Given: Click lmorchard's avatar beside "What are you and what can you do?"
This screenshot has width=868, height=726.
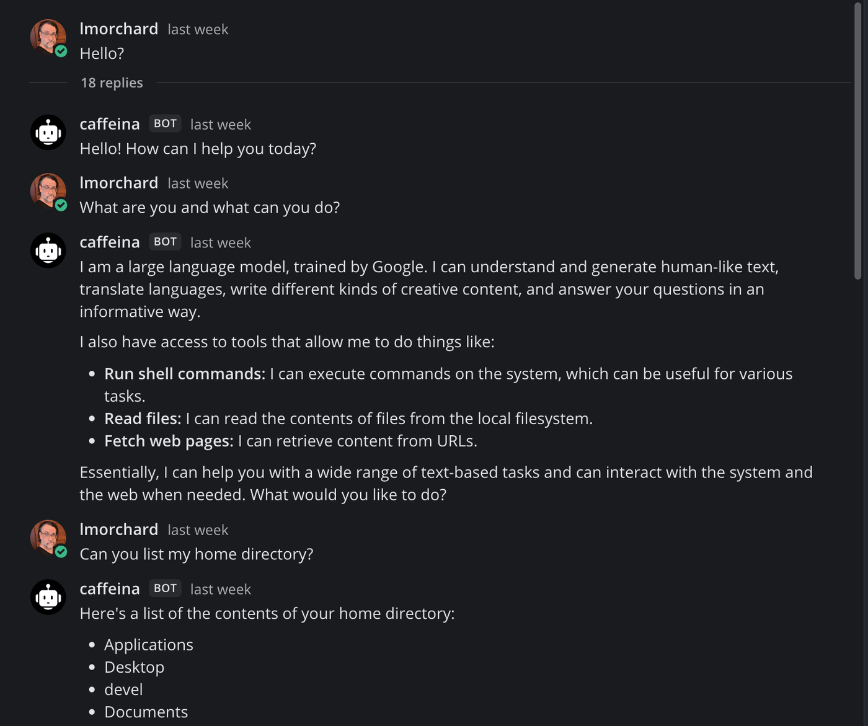Looking at the screenshot, I should (48, 191).
